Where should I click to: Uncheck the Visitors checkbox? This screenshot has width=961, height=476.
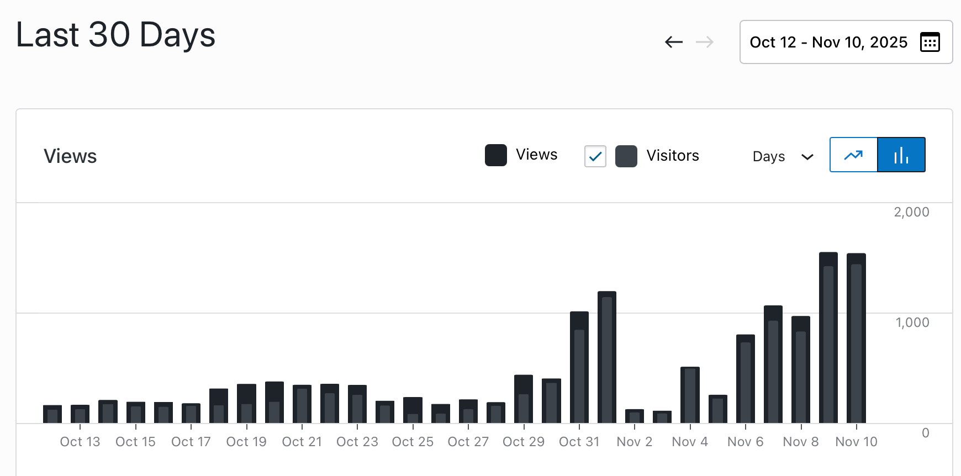pos(595,156)
